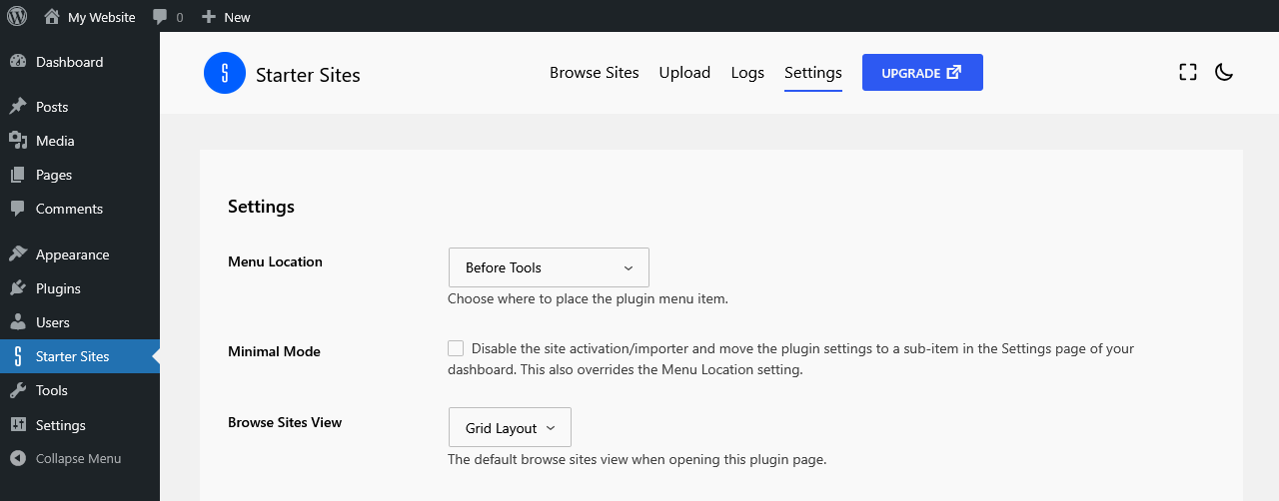Image resolution: width=1279 pixels, height=501 pixels.
Task: Open Users menu item
Action: pyautogui.click(x=80, y=322)
